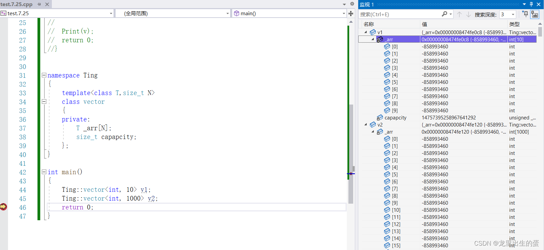Click the split editor window icon
The width and height of the screenshot is (544, 250).
[351, 14]
